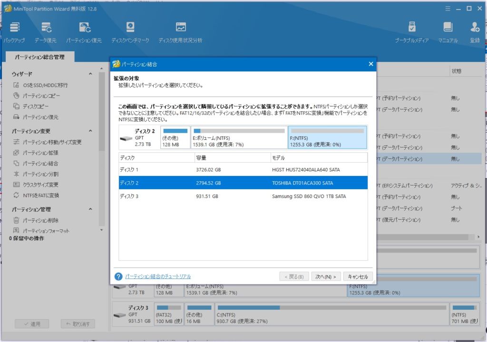This screenshot has height=342, width=487.
Task: Collapse the パーティション変更 section
Action: (90, 131)
